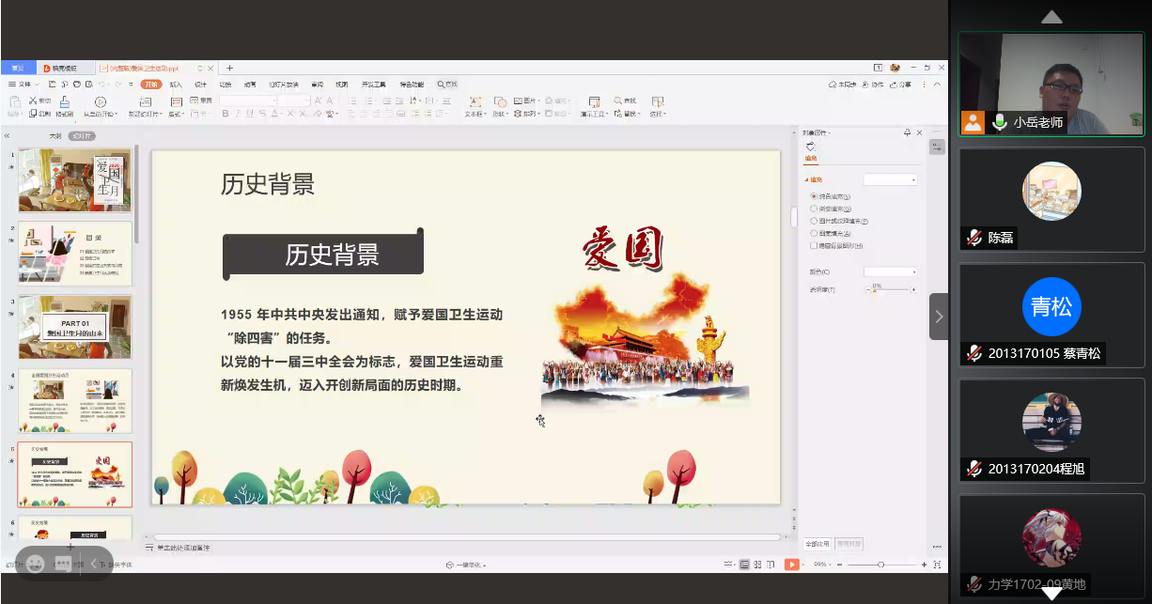Click the Format Painter brush icon
The height and width of the screenshot is (604, 1152).
[64, 101]
